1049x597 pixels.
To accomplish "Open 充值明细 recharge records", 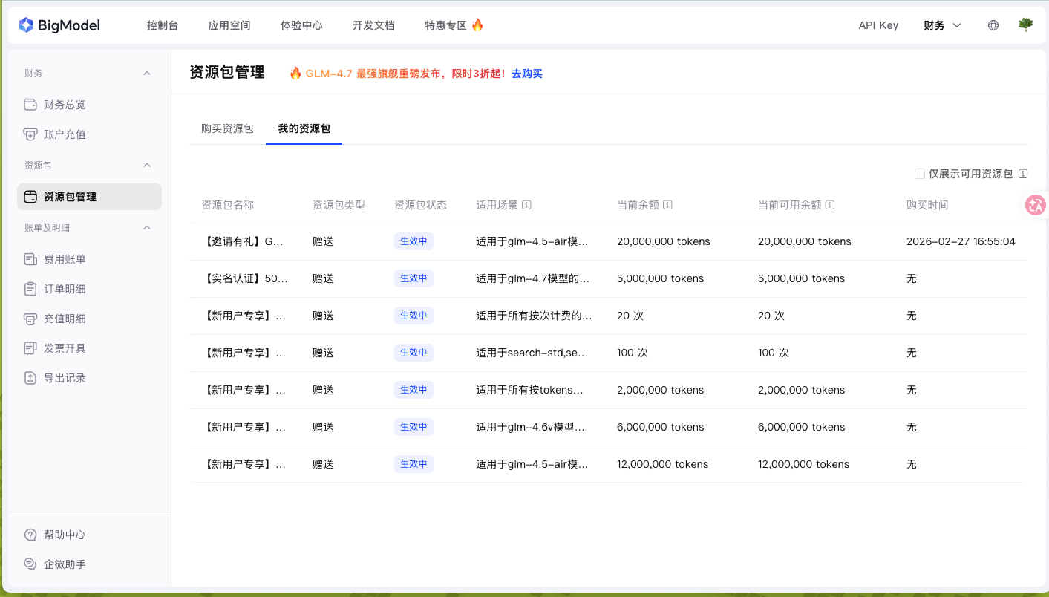I will (65, 318).
